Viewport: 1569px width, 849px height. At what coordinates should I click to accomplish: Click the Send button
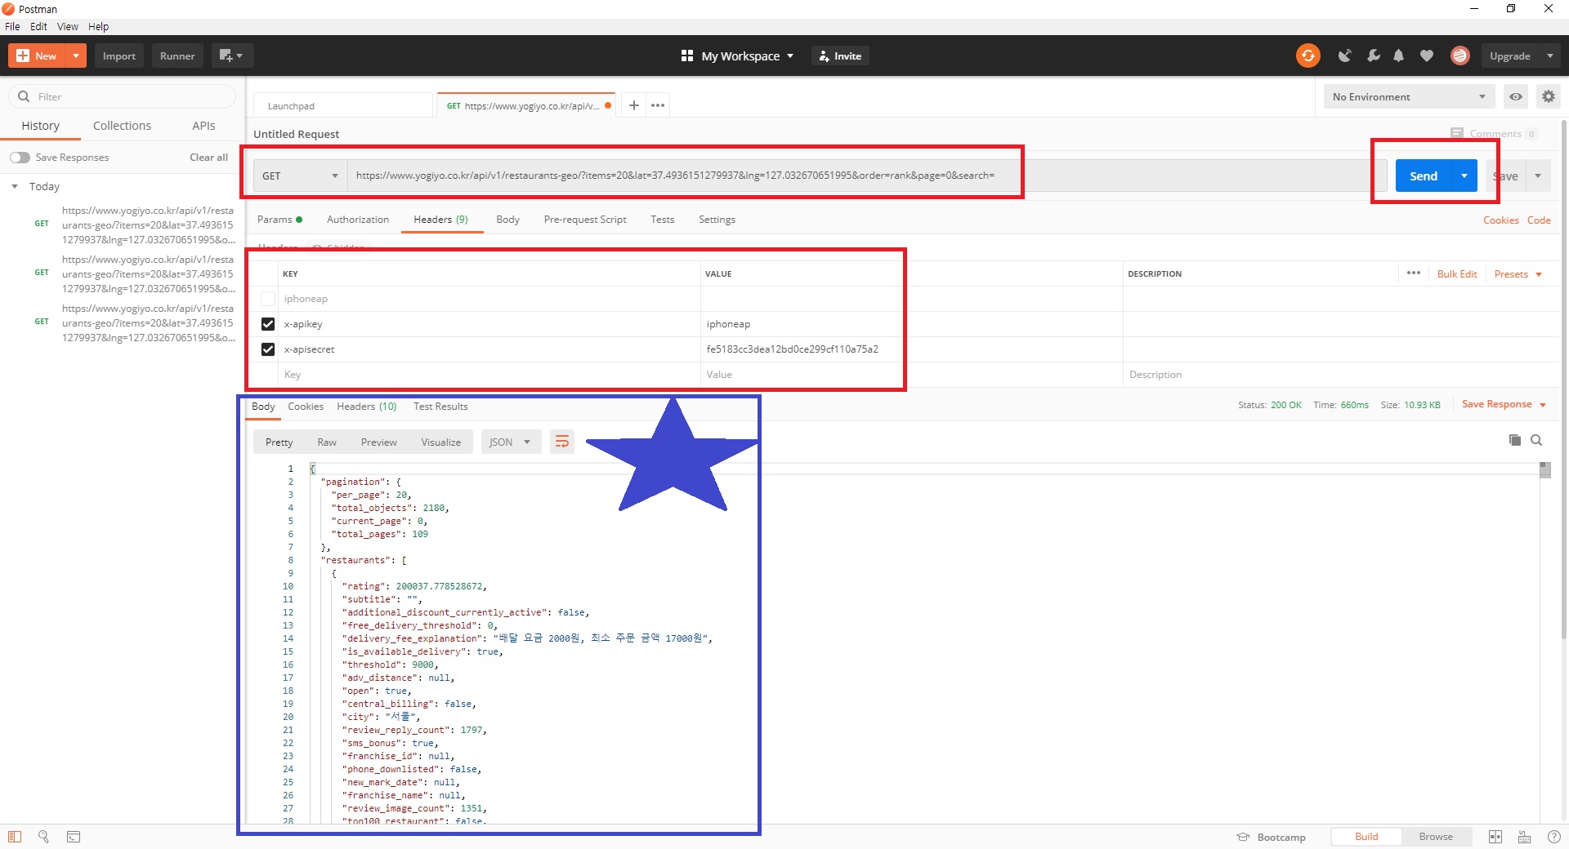click(1423, 176)
